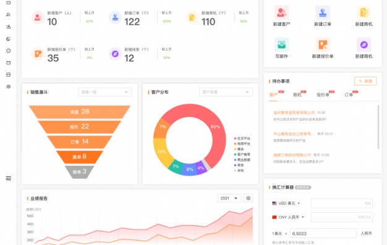The width and height of the screenshot is (387, 245).
Task: Click the blue 新增订单 stat icon
Action: coord(115,17)
